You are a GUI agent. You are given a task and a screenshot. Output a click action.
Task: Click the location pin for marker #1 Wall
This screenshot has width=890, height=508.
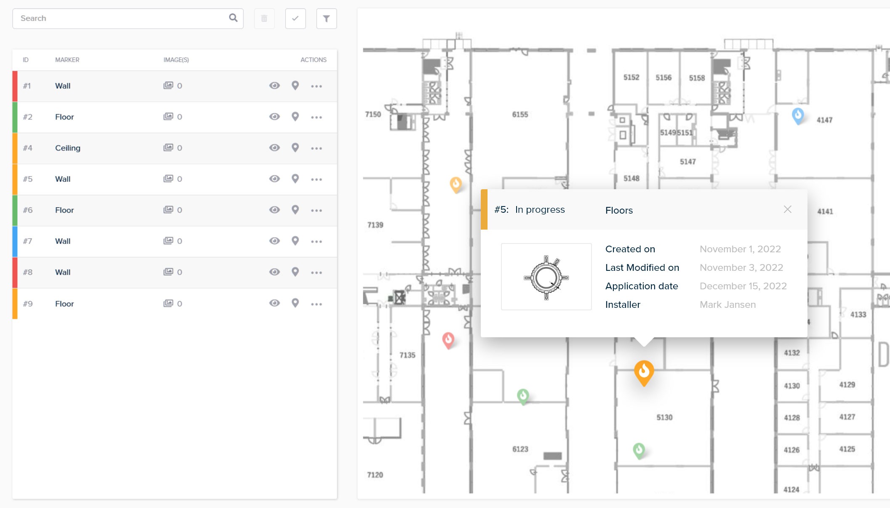[295, 86]
